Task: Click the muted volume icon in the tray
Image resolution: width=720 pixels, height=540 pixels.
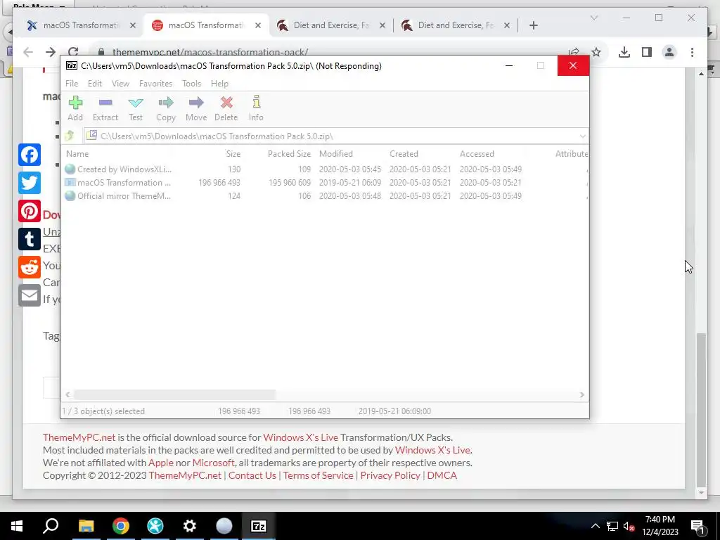Action: coord(629,526)
